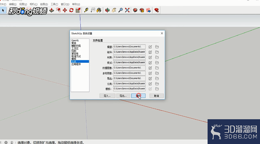The image size is (260, 144).
Task: Choose the Tape Measure tool
Action: point(86,10)
